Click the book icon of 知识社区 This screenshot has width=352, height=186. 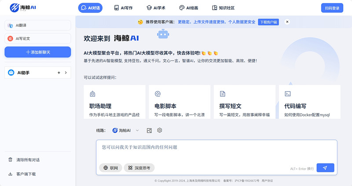[x=215, y=7]
